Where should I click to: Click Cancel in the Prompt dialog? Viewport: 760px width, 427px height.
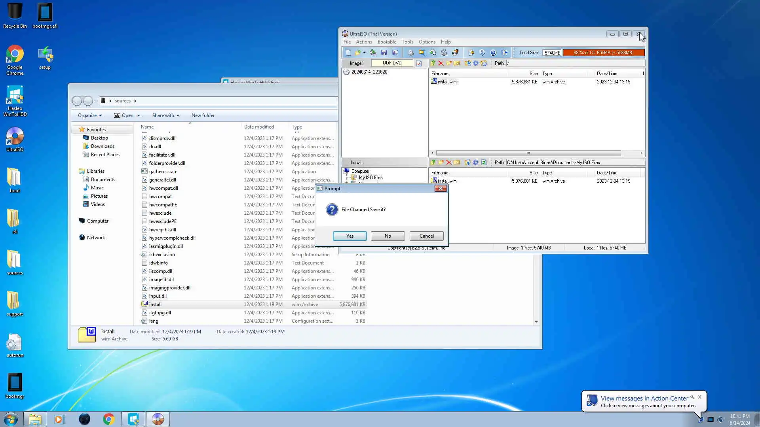[426, 236]
